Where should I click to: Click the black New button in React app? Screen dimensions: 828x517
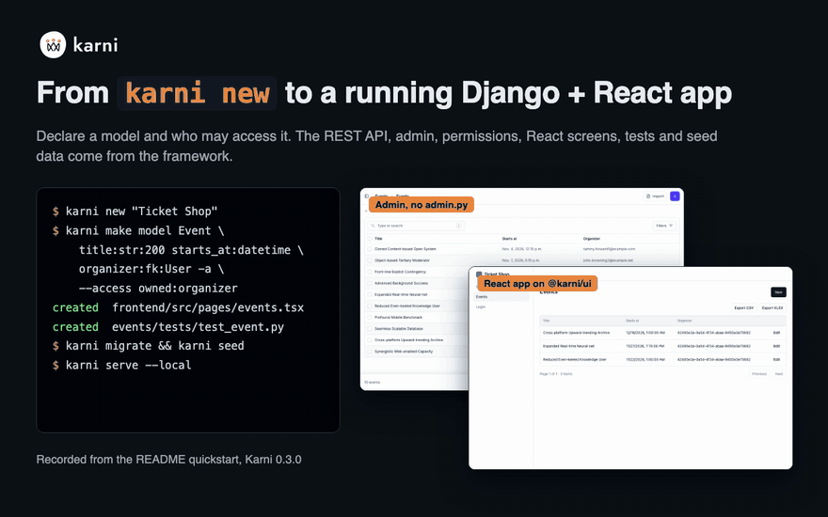click(x=778, y=292)
